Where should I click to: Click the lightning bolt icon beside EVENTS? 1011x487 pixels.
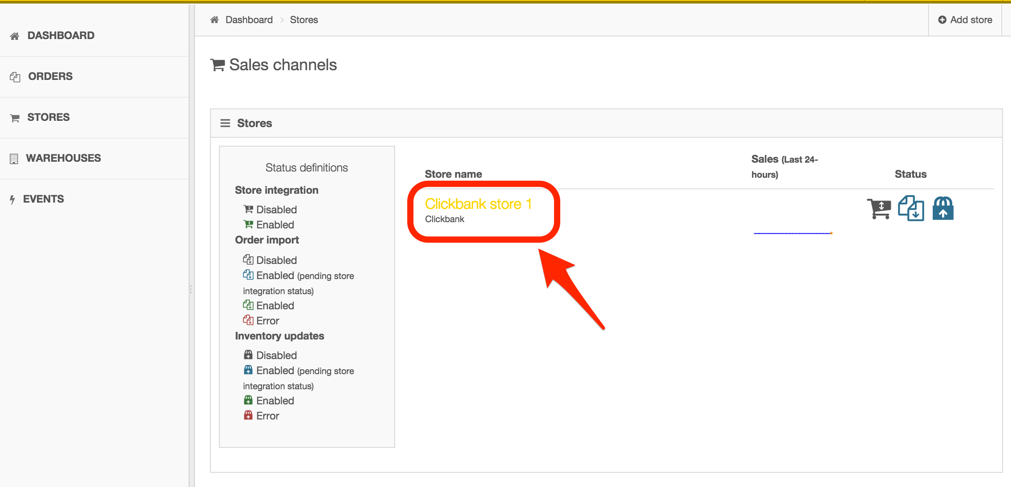pos(12,200)
